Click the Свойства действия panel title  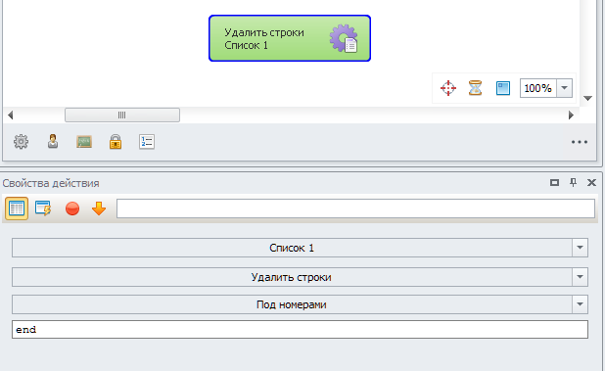[x=51, y=183]
